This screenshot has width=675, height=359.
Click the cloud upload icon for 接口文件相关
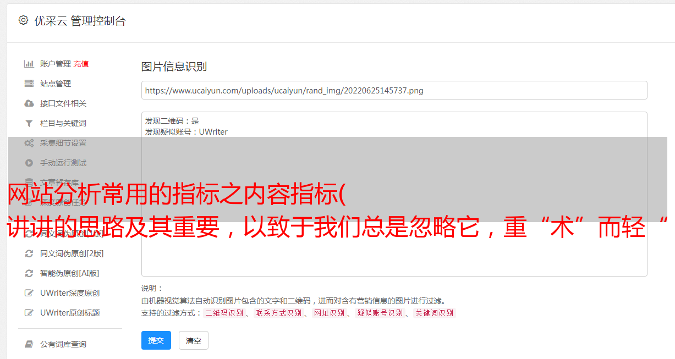29,103
